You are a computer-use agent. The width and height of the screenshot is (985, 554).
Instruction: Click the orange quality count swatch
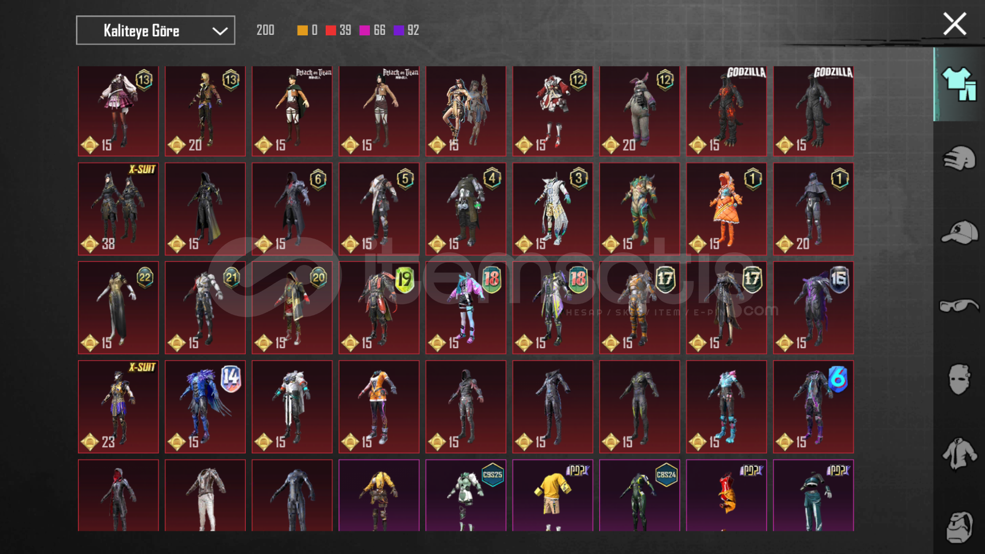[x=302, y=30]
